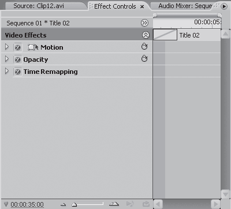
Task: Show or hide the timeline view
Action: pos(144,23)
